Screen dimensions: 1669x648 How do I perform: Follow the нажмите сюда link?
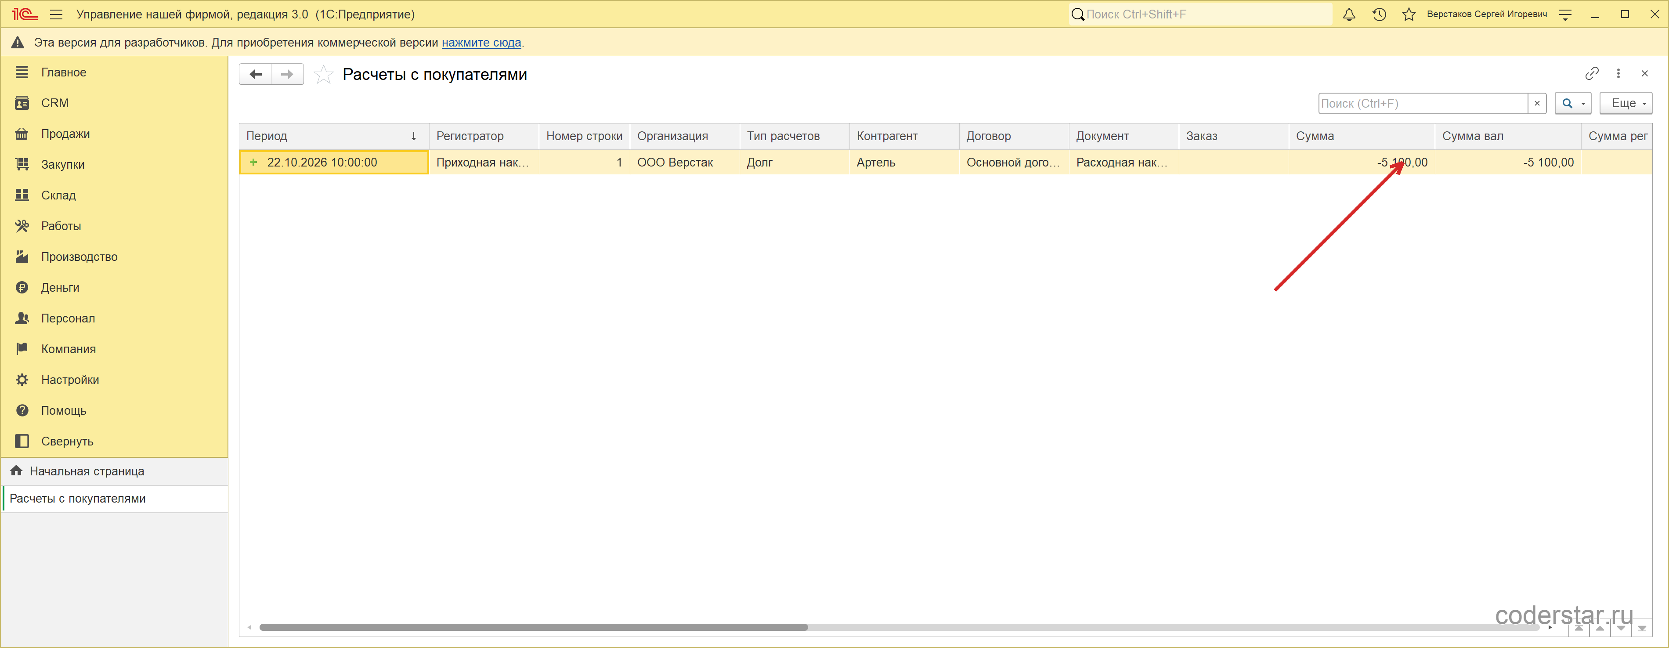pos(481,42)
